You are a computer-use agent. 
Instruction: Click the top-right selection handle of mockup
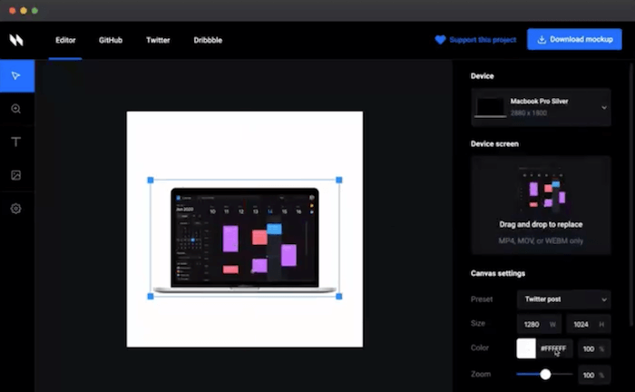coord(339,180)
